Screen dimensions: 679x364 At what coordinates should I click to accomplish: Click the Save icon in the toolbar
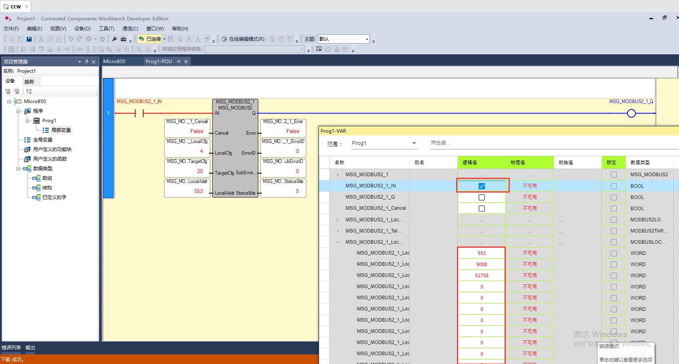[x=29, y=39]
